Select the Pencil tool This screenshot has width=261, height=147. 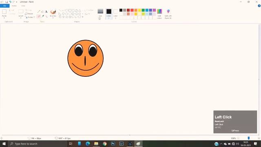point(39,11)
